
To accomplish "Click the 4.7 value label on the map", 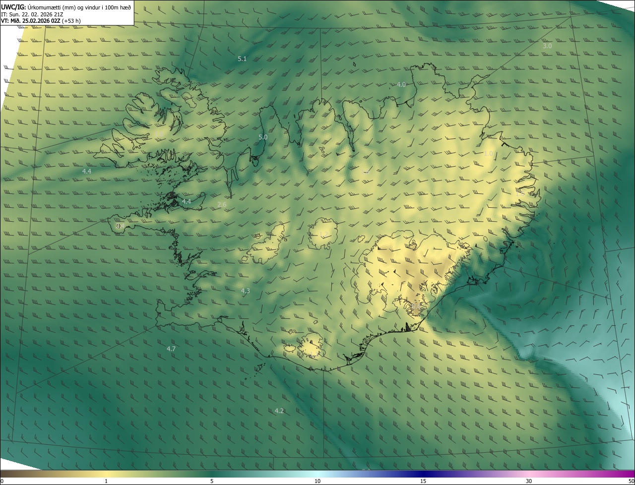I will [x=171, y=349].
